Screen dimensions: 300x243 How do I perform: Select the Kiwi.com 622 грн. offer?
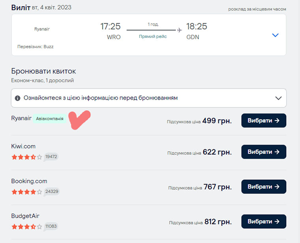(264, 152)
